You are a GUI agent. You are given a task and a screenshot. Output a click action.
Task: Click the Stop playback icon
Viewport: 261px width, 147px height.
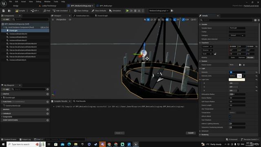click(x=135, y=11)
